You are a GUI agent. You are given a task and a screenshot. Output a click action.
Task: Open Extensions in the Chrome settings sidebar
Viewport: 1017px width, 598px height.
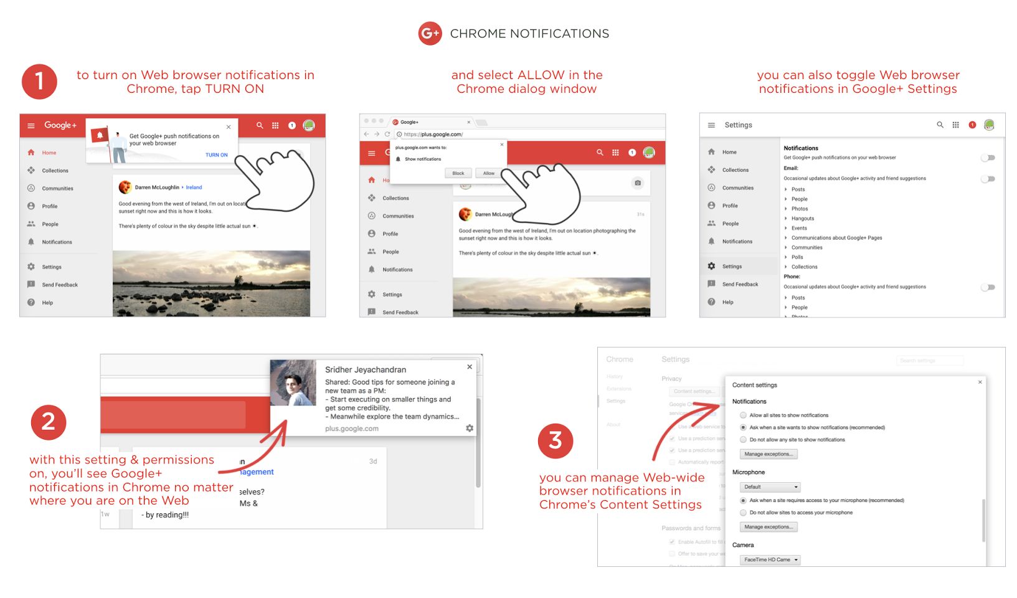pos(618,389)
